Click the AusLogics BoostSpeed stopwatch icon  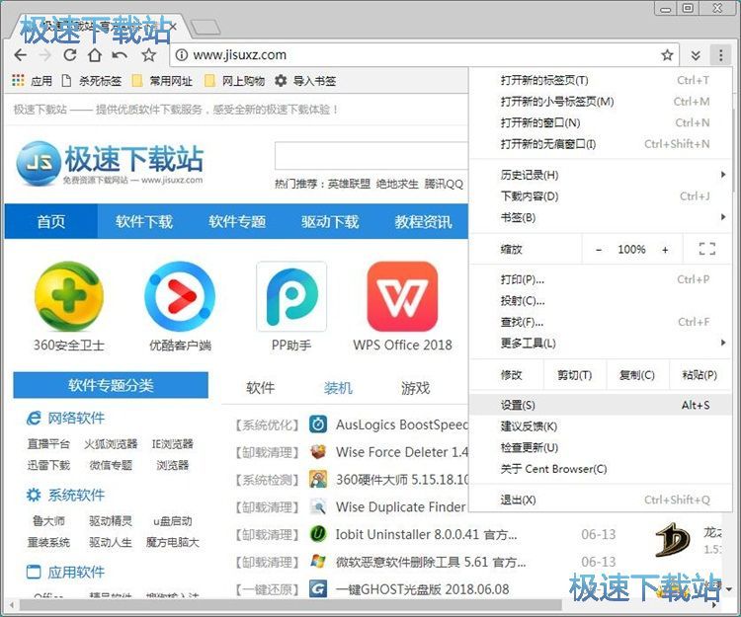(318, 424)
